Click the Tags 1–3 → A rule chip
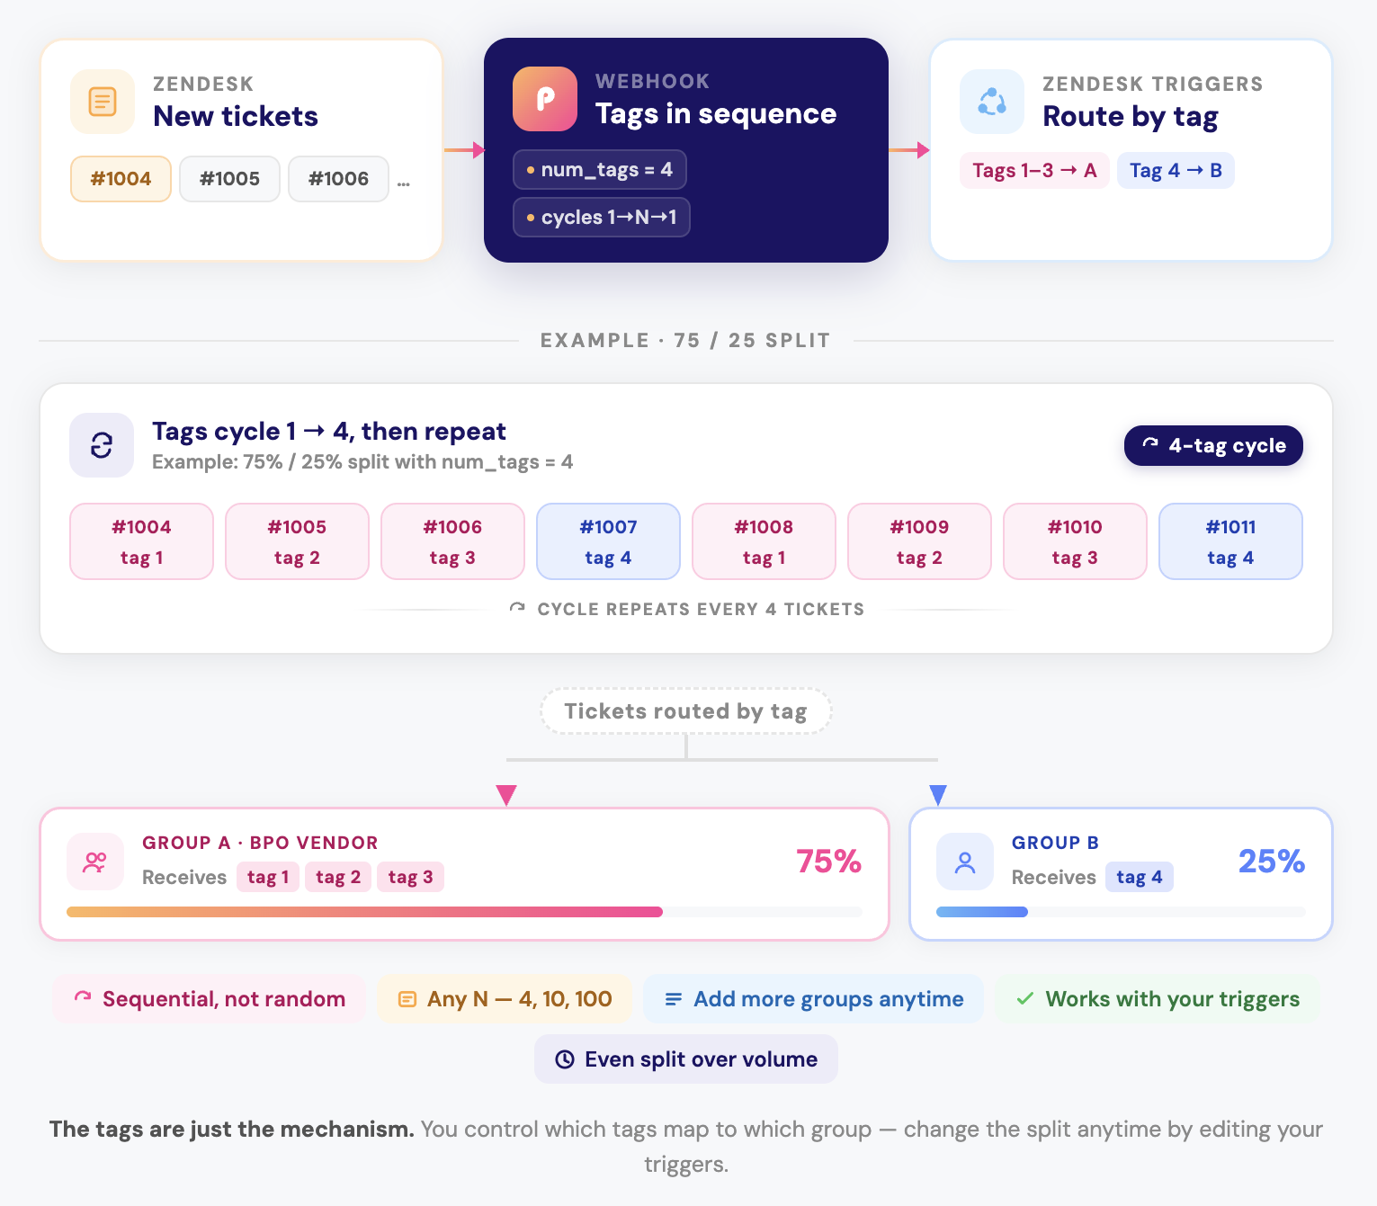The image size is (1377, 1206). 1034,171
